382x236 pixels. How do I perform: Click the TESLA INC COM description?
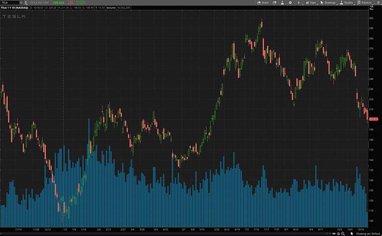39,3
